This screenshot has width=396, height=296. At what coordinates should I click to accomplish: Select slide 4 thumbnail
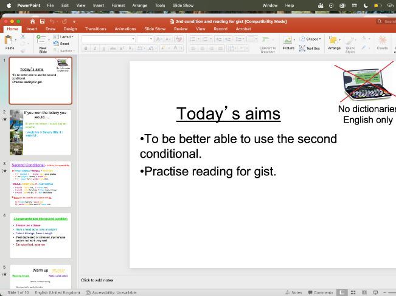(40, 236)
